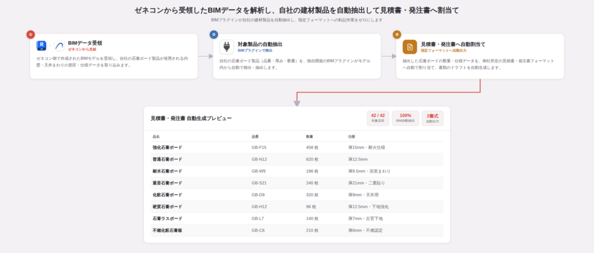594x253 pixels.
Task: Click the Archicad arc logo icon
Action: [x=59, y=46]
